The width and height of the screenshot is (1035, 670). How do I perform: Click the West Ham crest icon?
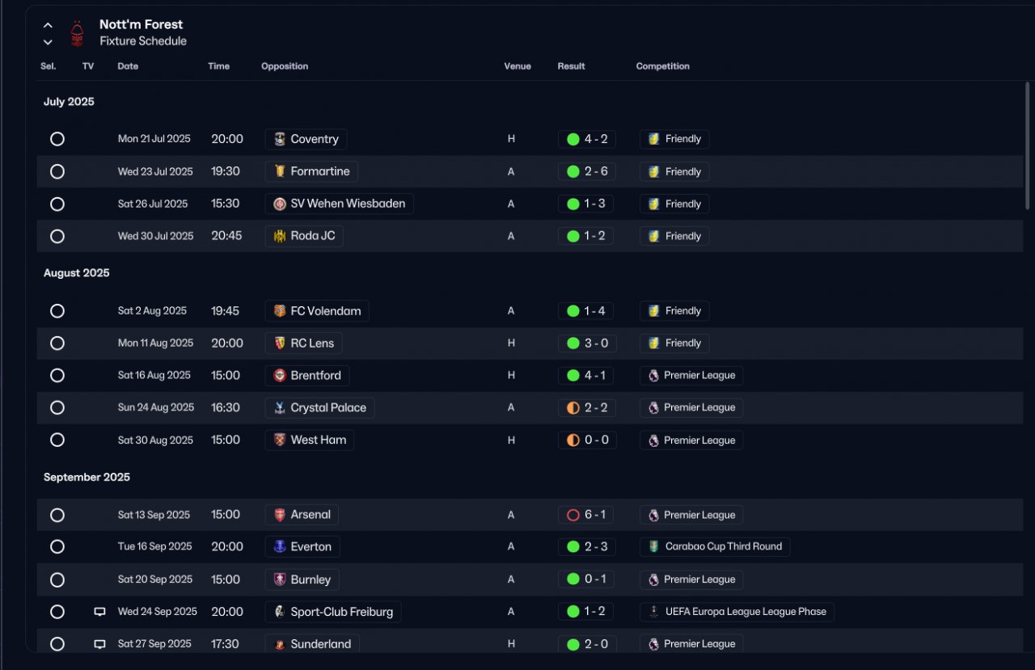[x=280, y=440]
